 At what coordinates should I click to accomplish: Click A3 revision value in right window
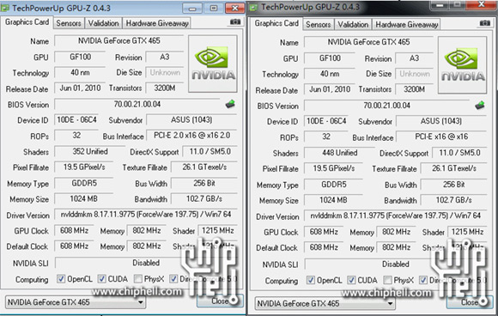(x=414, y=58)
